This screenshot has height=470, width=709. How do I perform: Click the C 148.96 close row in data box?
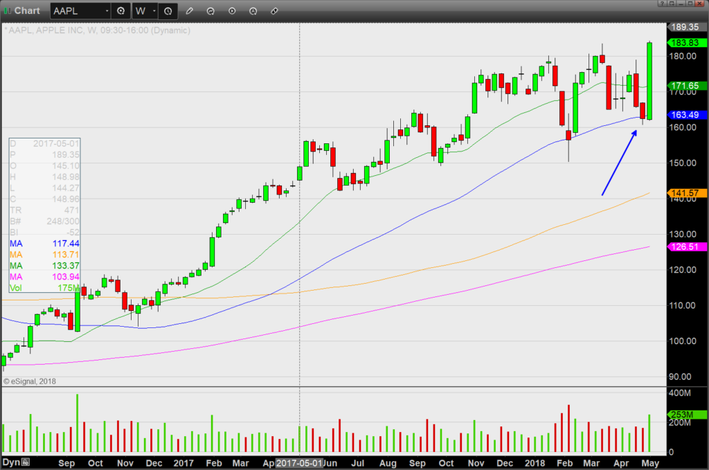pos(45,199)
